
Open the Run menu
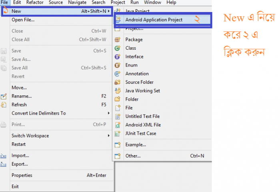pos(134,2)
